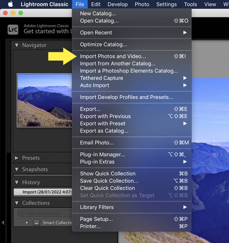Click the Get started with Lightroom text
Screen dimensions: 229x243
pyautogui.click(x=48, y=31)
